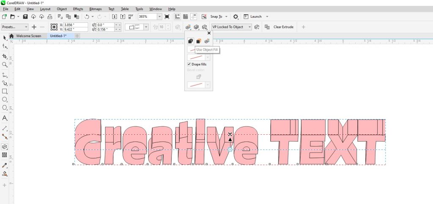Viewport: 433px width, 204px height.
Task: Pick the Text tool
Action: click(x=5, y=118)
